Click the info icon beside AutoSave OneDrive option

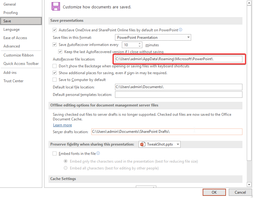(x=181, y=30)
